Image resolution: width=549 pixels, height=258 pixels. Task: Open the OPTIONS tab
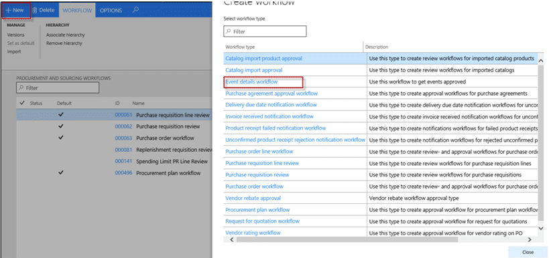(111, 11)
